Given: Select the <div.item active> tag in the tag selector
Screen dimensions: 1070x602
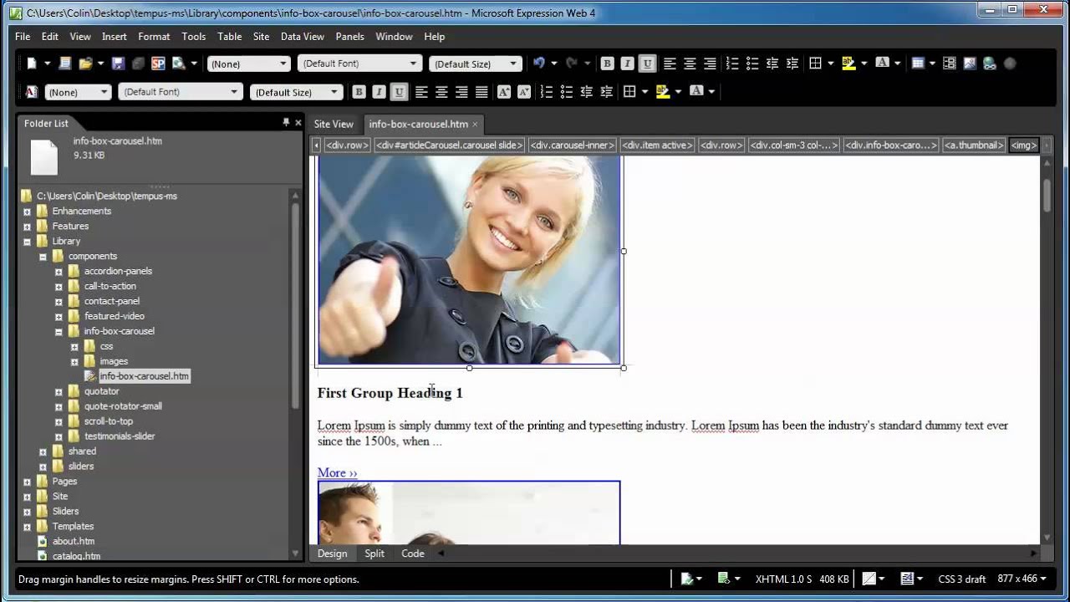Looking at the screenshot, I should [x=658, y=145].
